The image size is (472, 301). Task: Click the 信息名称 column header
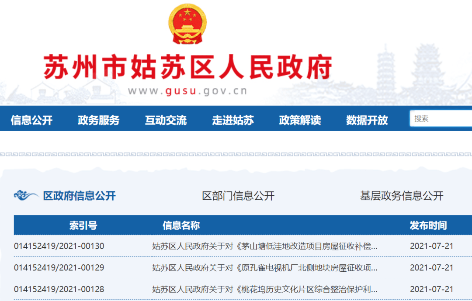pos(181,225)
